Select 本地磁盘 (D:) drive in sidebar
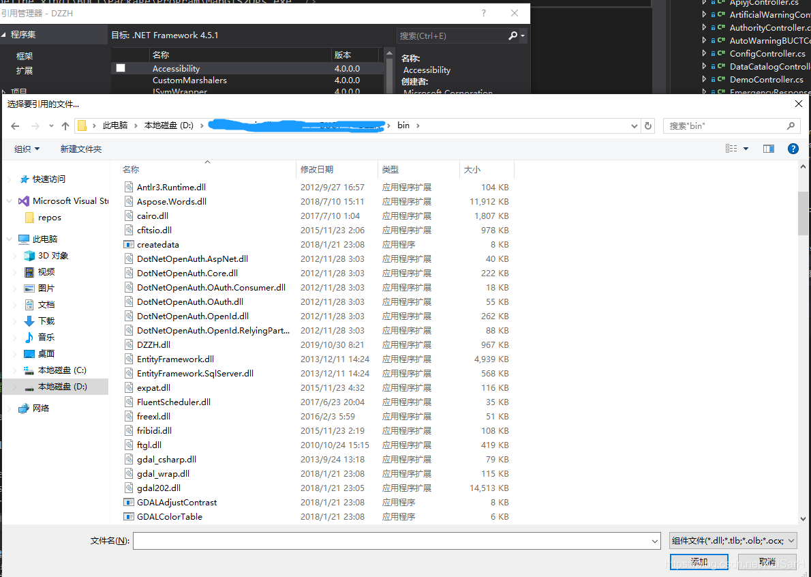This screenshot has width=811, height=577. click(x=55, y=387)
